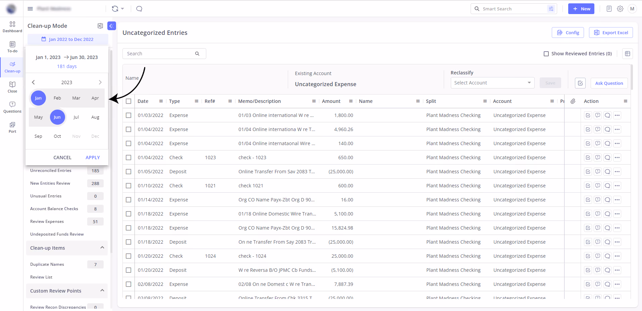
Task: Open the Dashboard sidebar icon
Action: coord(12,27)
